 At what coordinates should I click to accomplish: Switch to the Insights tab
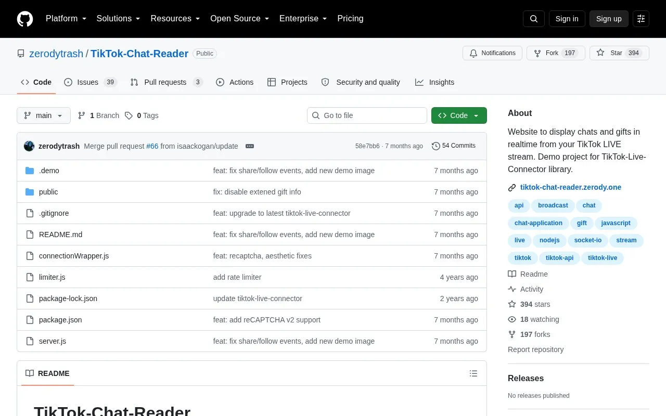(x=434, y=82)
